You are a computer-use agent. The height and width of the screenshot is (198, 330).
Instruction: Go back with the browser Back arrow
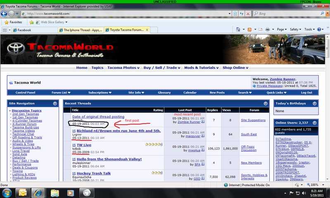tap(4, 14)
